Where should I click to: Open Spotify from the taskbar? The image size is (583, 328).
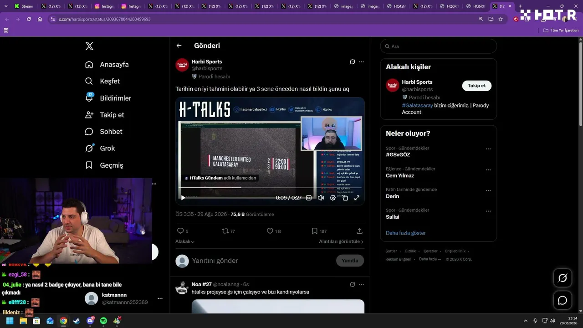(103, 321)
